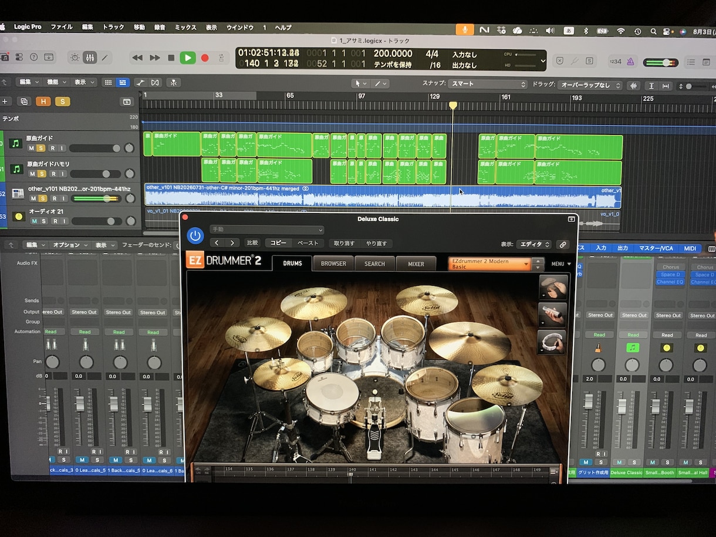This screenshot has width=716, height=537.
Task: Toggle the yellow S global solo button
Action: pos(62,102)
